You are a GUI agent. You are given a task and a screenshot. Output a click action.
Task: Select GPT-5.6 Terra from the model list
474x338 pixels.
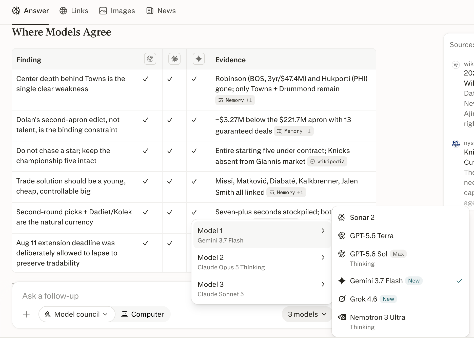tap(401, 236)
